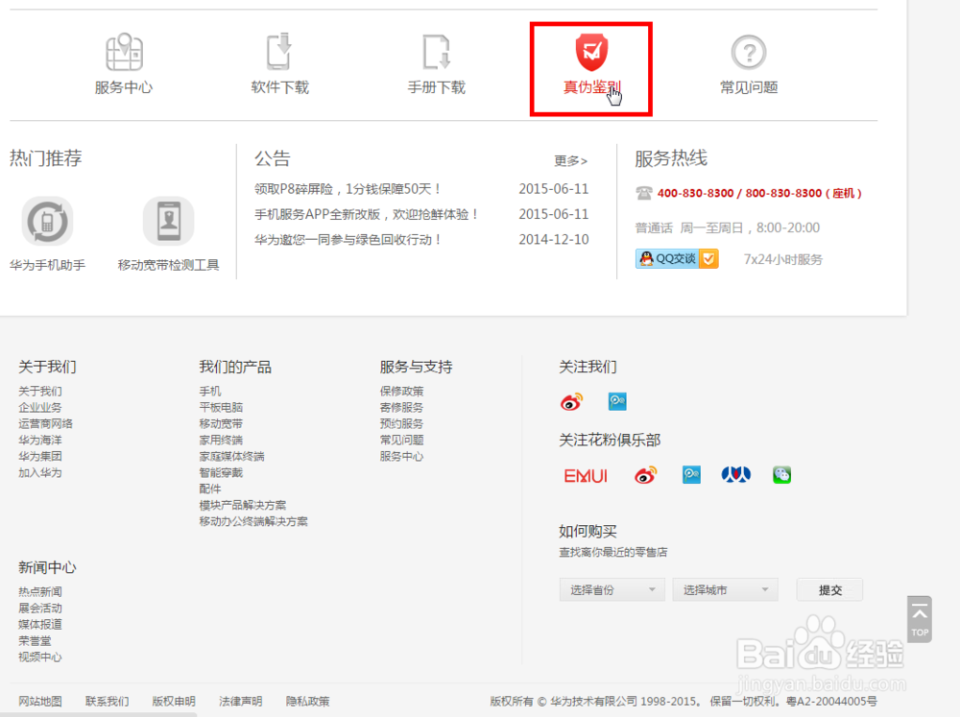Image resolution: width=960 pixels, height=717 pixels.
Task: Open 热点新闻 link
Action: click(39, 591)
